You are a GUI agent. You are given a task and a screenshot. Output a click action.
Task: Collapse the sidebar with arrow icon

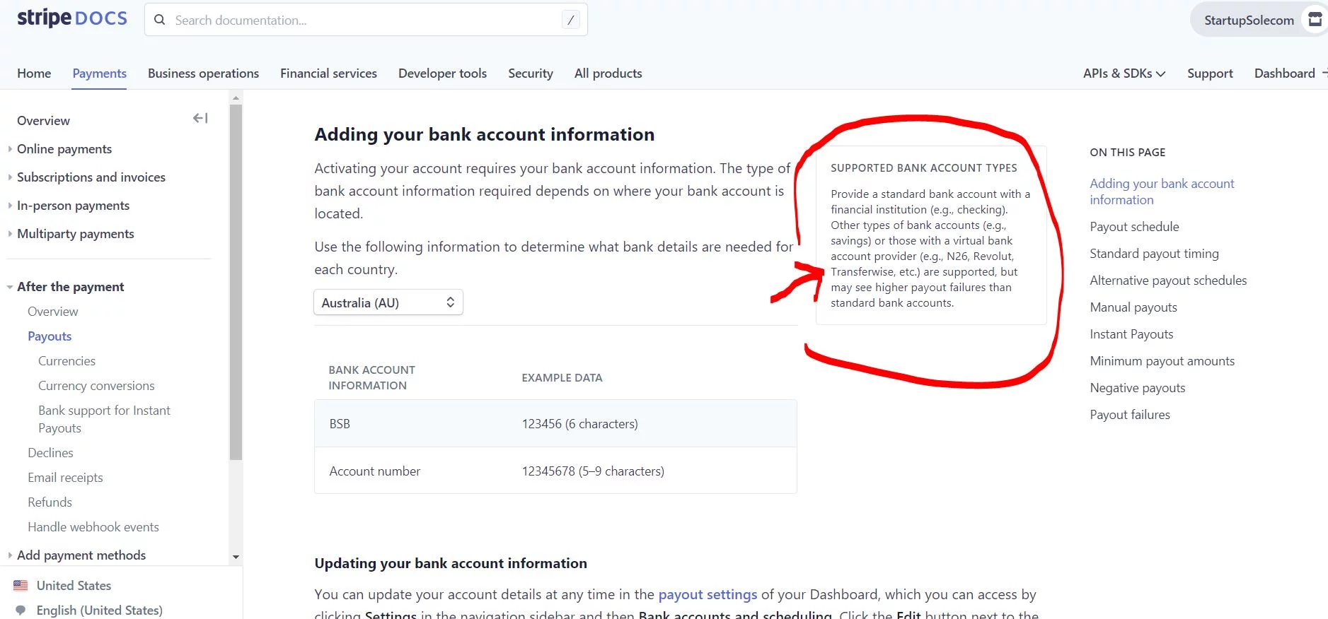coord(200,118)
